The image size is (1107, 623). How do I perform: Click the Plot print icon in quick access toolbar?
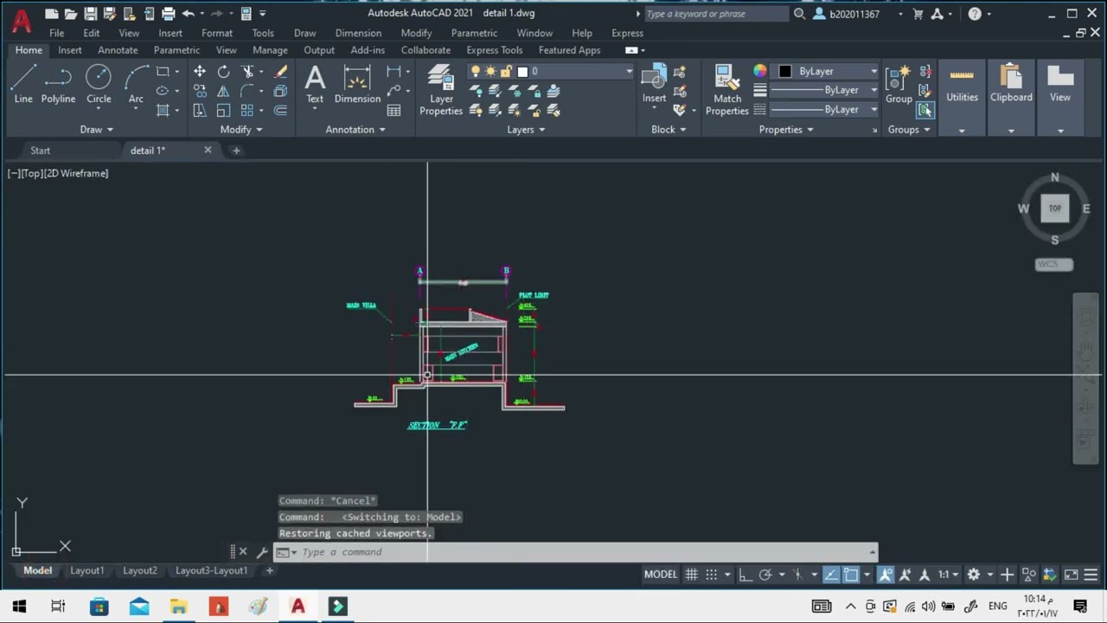(168, 14)
